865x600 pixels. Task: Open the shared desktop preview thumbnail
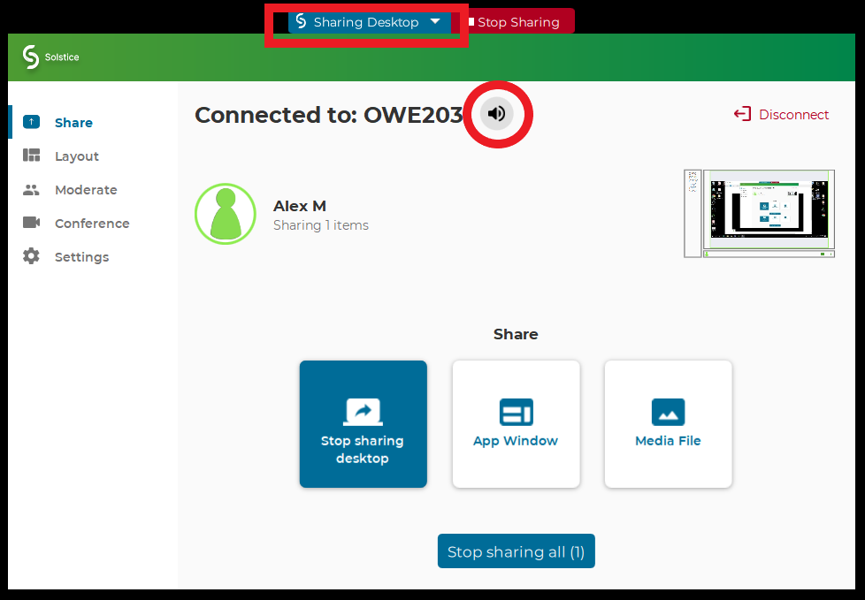759,214
